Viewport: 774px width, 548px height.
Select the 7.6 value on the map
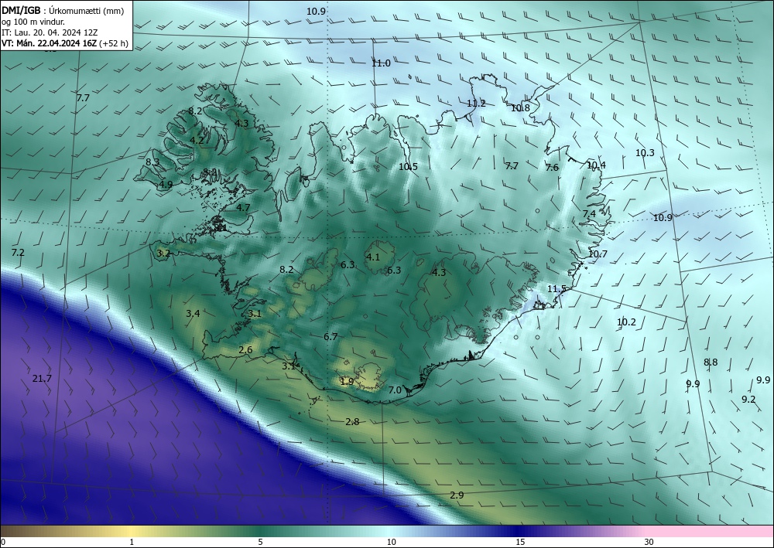[552, 168]
